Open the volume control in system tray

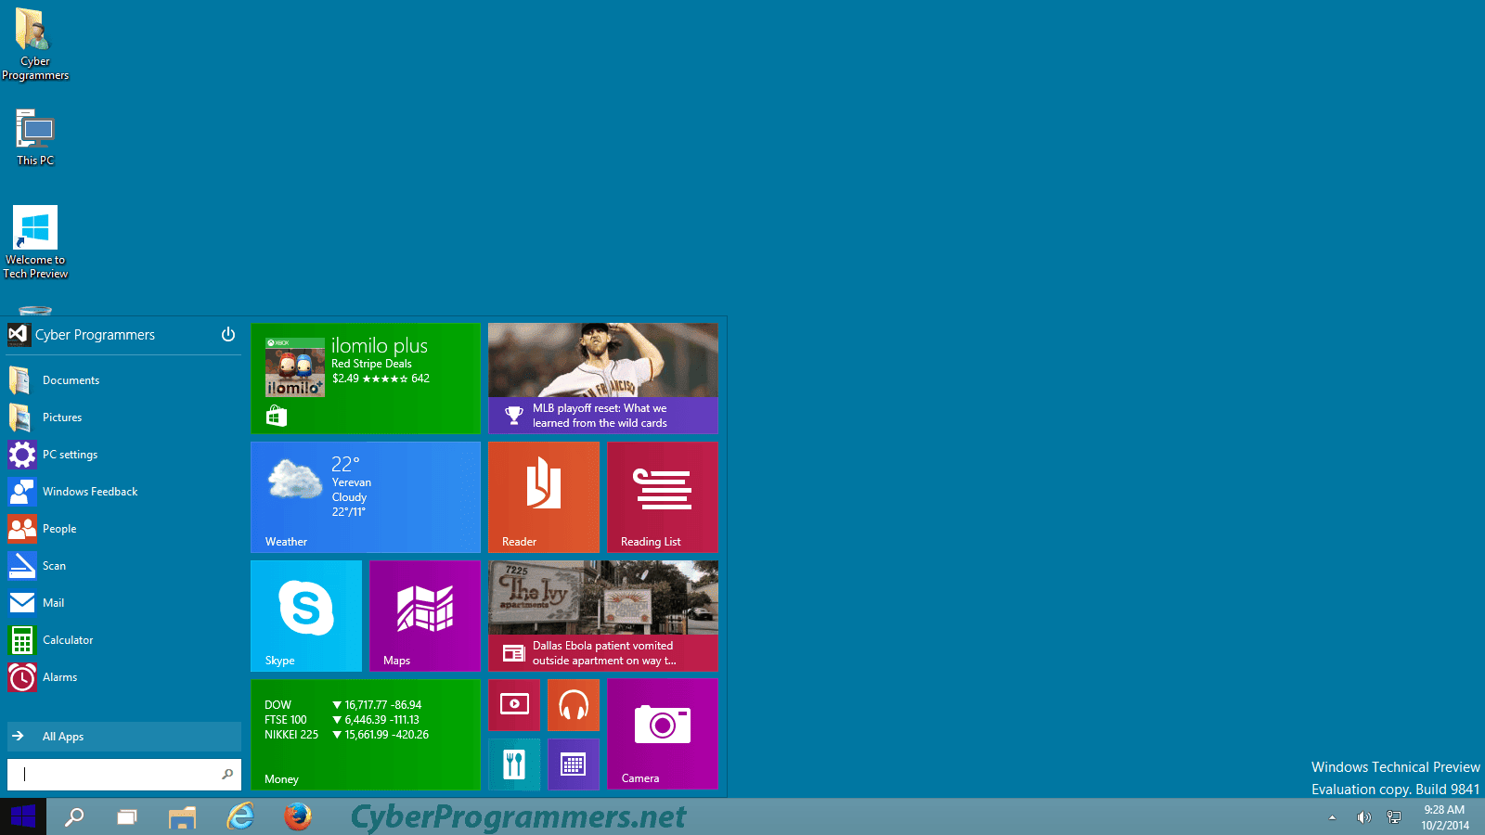click(1363, 817)
